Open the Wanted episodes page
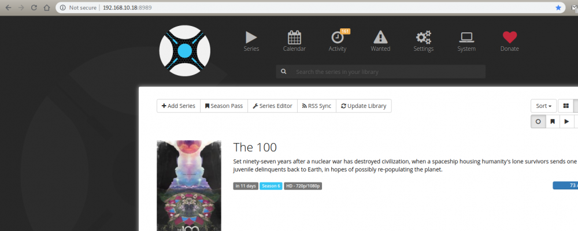The image size is (578, 231). click(x=380, y=41)
